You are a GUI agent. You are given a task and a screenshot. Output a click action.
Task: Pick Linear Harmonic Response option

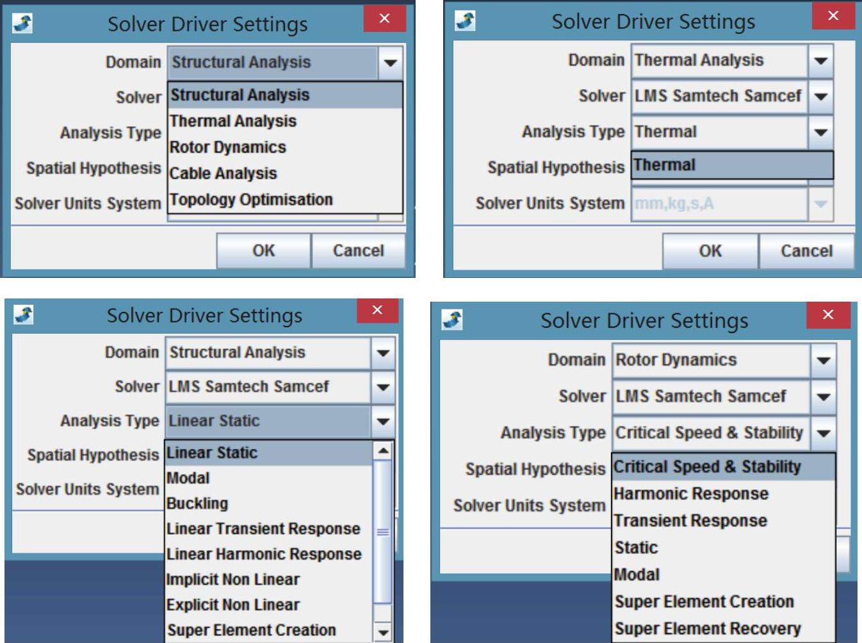coord(264,554)
